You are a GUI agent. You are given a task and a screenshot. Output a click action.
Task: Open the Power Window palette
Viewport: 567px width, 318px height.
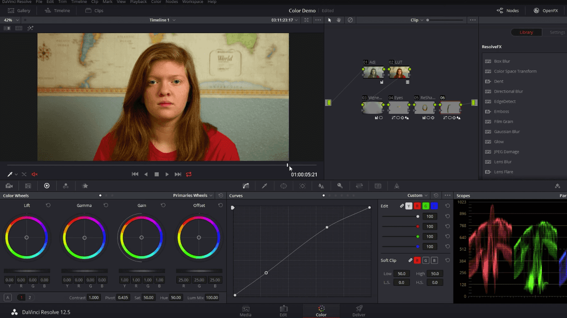pos(283,186)
